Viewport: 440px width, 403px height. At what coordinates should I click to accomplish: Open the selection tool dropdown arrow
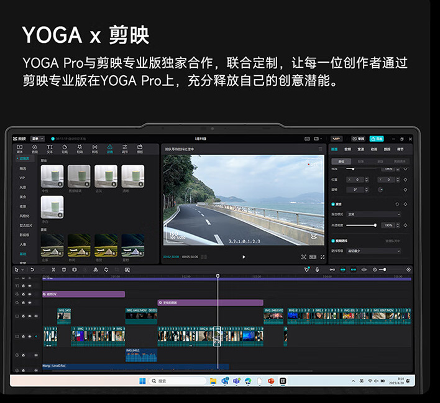[22, 270]
